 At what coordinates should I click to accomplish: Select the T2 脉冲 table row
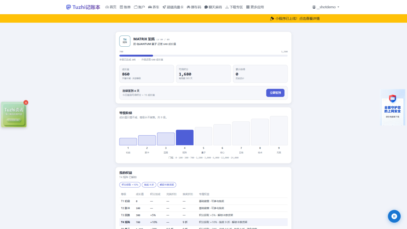pos(203,208)
